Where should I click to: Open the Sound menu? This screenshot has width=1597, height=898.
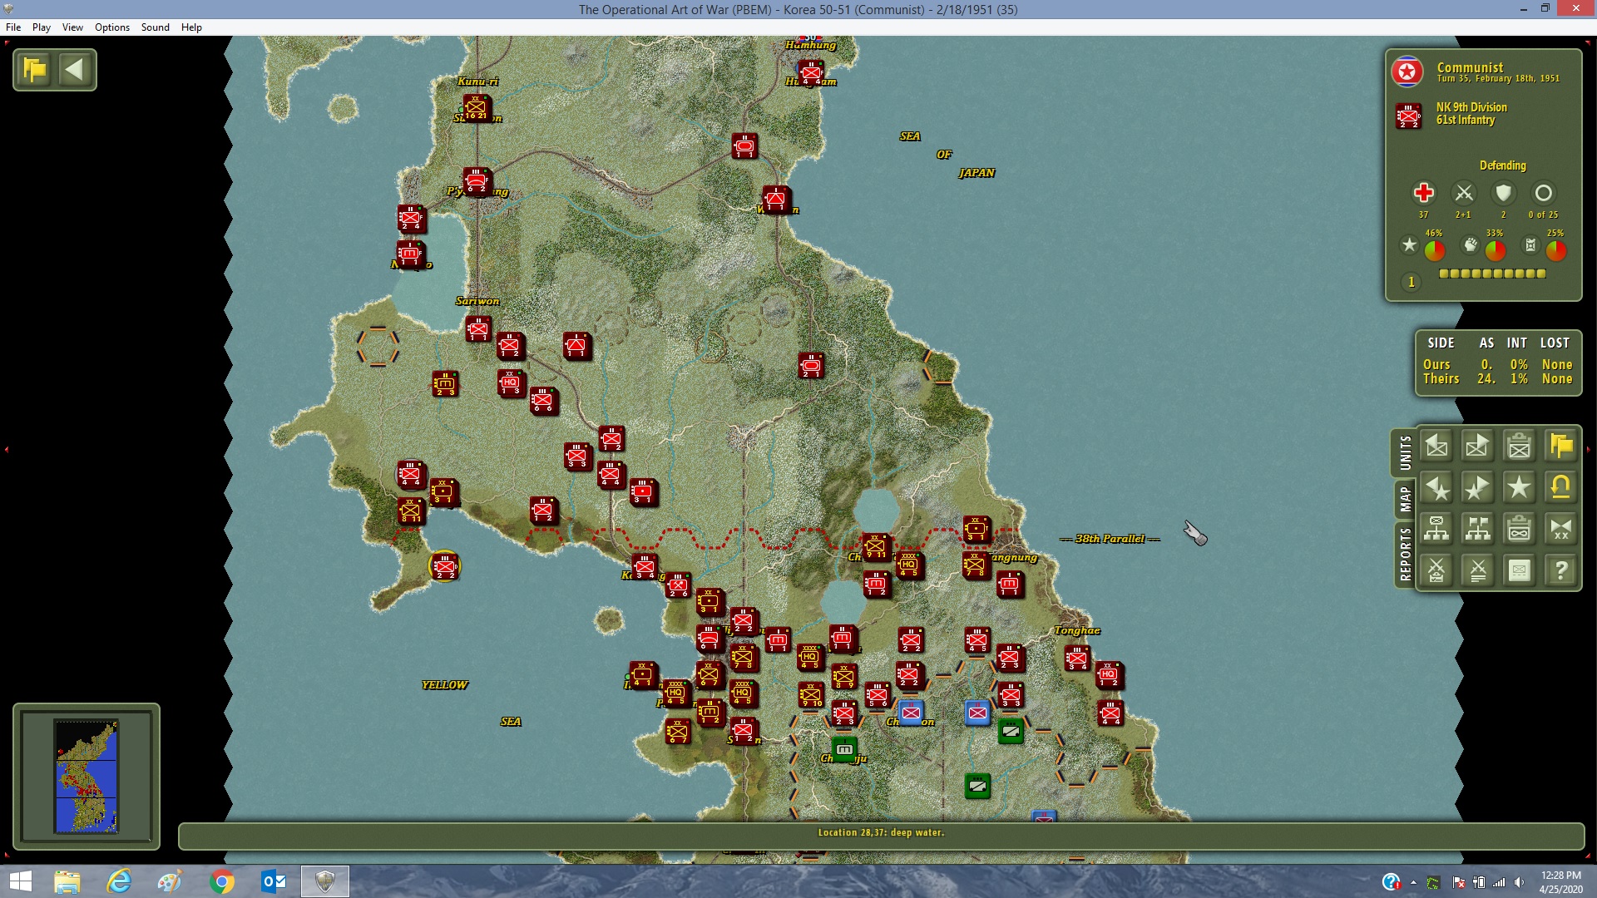[156, 27]
